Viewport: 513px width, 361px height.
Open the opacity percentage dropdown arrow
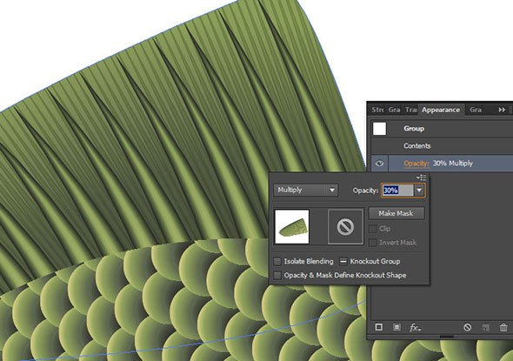coord(419,191)
